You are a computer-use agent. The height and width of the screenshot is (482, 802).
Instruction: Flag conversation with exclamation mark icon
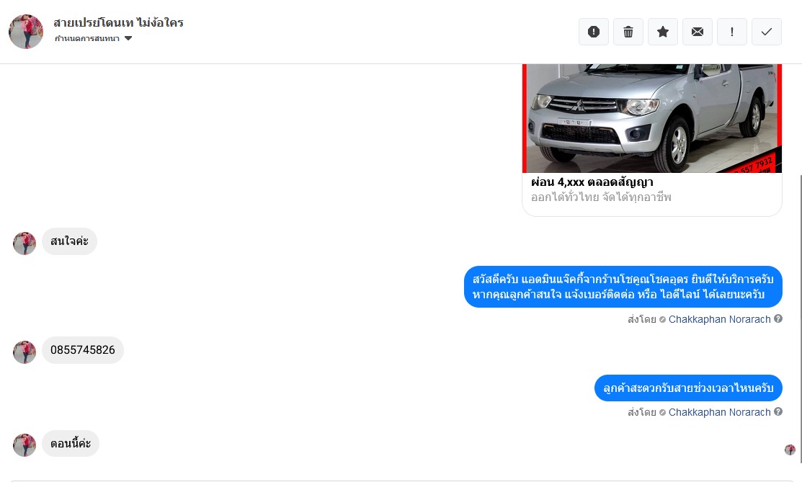(732, 32)
